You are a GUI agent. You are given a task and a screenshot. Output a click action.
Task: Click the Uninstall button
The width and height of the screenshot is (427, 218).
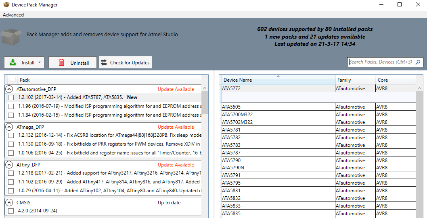pos(72,62)
